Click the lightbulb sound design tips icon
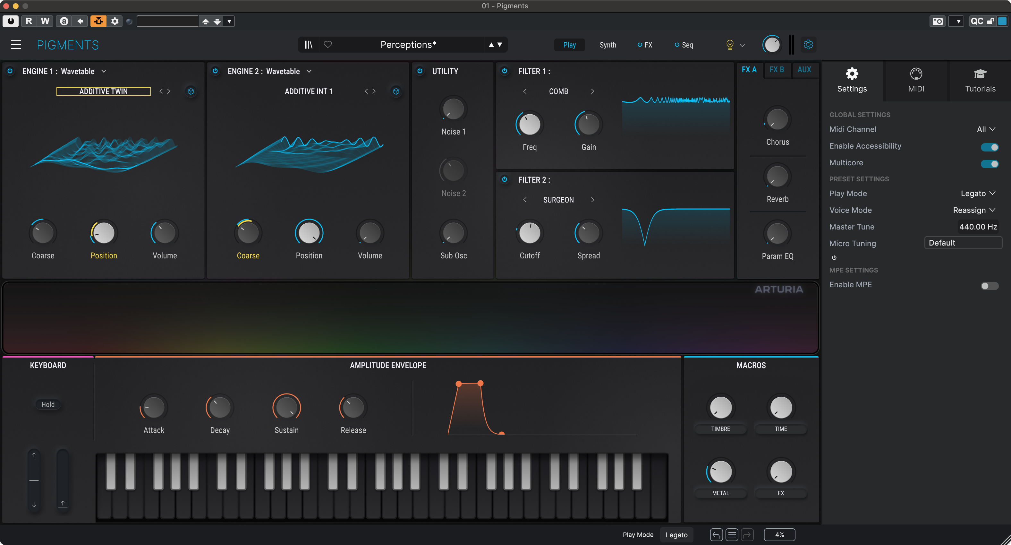Screen dimensions: 1011x545 (x=730, y=45)
